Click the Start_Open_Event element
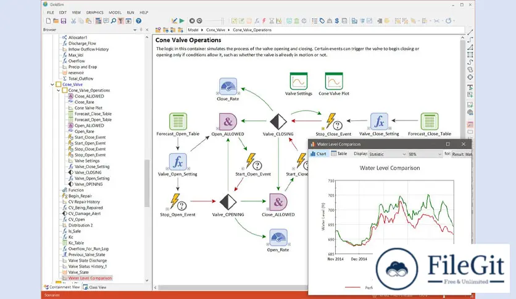This screenshot has width=516, height=299. click(x=254, y=162)
